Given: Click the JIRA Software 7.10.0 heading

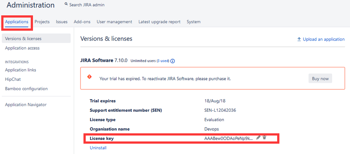Looking at the screenshot, I should [104, 60].
